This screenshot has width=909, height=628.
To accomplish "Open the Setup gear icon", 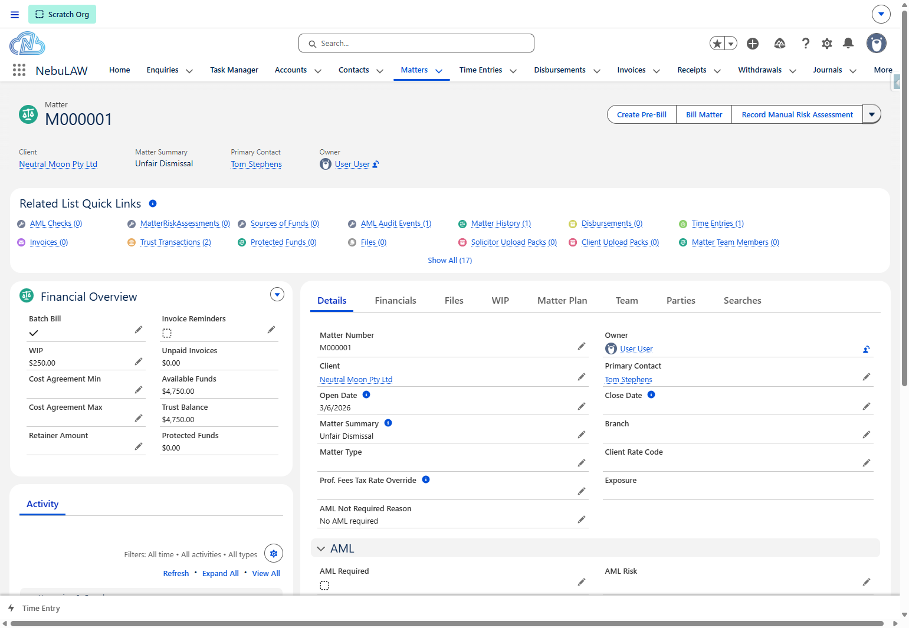I will 827,44.
